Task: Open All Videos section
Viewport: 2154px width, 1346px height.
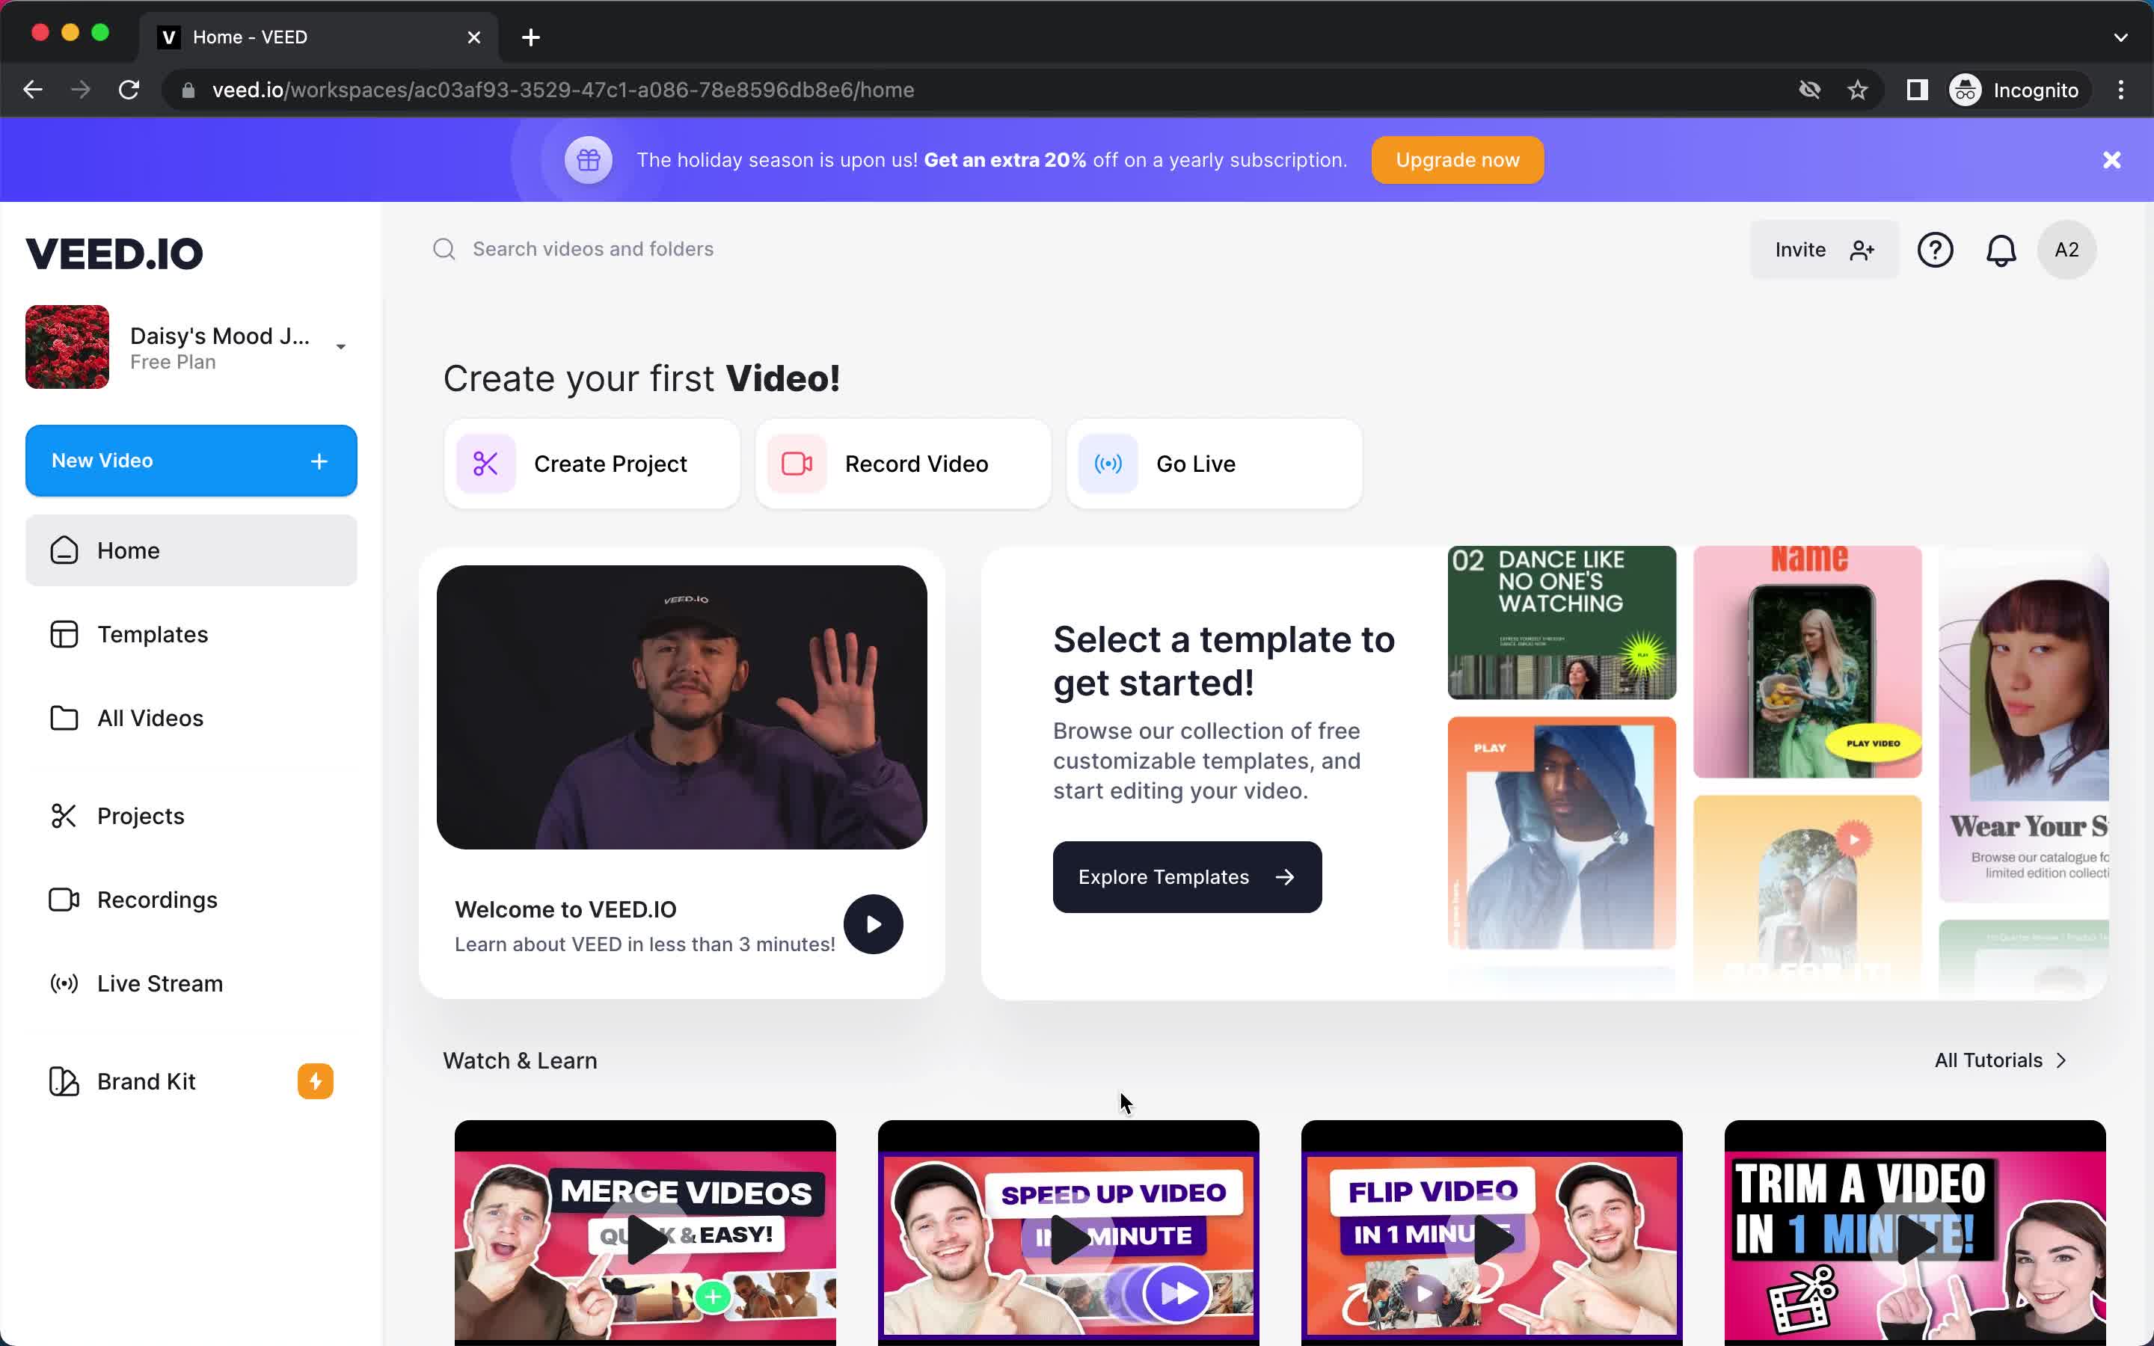Action: tap(150, 718)
